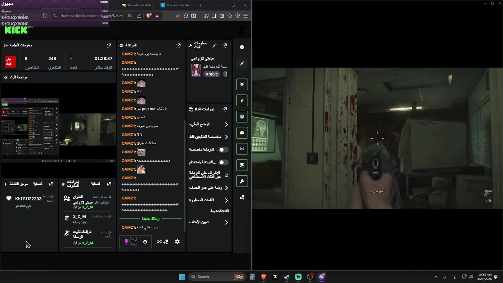
Task: Open AI chat moderation external link
Action: [x=226, y=175]
